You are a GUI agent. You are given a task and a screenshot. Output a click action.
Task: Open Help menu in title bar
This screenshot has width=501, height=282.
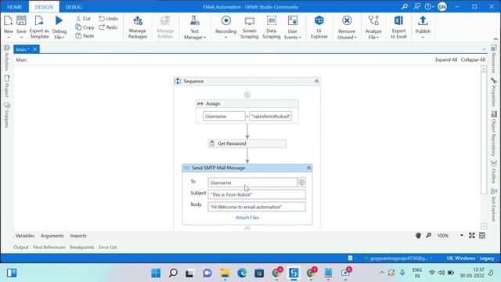click(x=428, y=6)
